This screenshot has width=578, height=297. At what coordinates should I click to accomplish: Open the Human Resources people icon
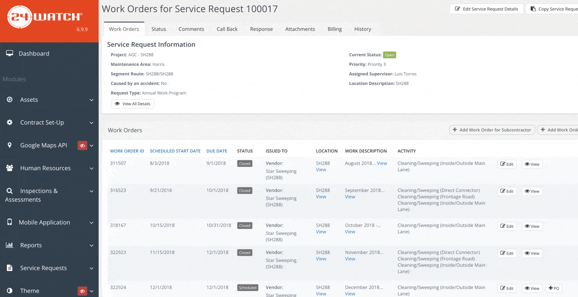(9, 168)
